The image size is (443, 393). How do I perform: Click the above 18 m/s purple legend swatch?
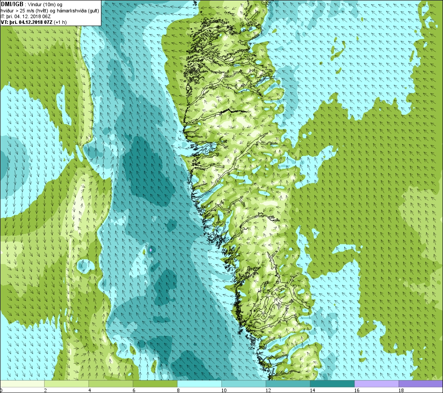421,384
